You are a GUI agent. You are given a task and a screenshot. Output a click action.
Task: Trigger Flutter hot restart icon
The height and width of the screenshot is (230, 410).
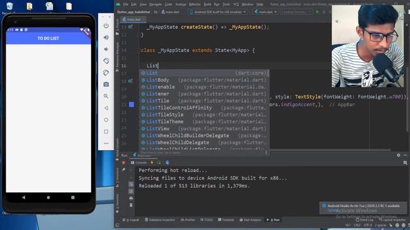[159, 162]
